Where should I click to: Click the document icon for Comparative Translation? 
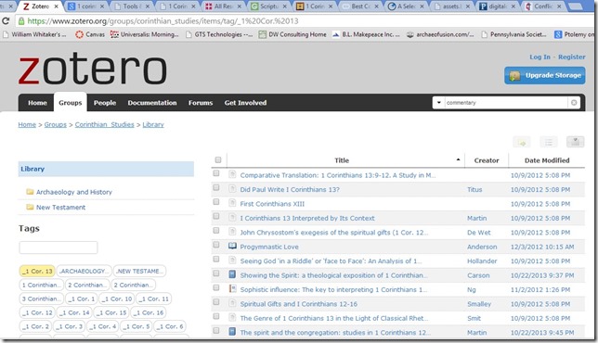coord(232,174)
